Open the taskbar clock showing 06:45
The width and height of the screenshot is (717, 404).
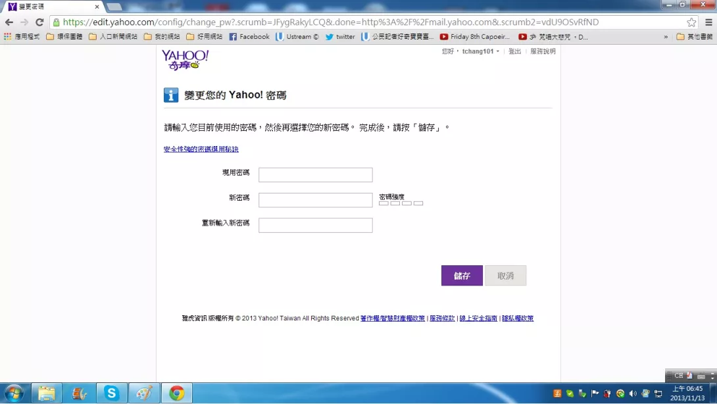point(687,393)
